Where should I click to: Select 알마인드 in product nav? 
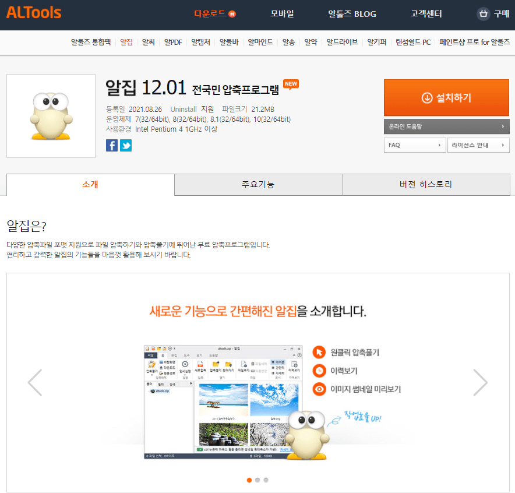[x=260, y=42]
